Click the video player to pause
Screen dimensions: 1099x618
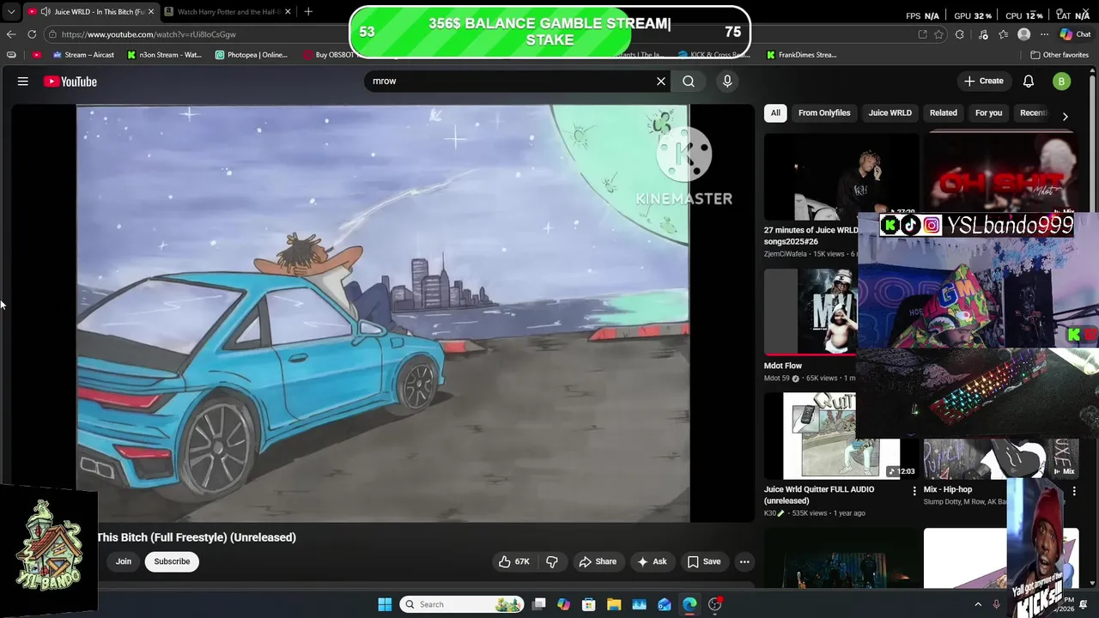[x=382, y=313]
